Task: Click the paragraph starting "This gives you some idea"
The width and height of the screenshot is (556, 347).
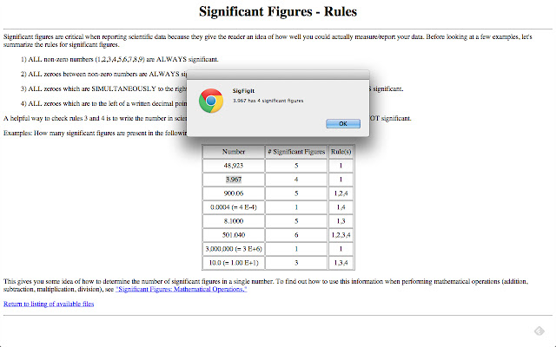Action: click(x=266, y=285)
